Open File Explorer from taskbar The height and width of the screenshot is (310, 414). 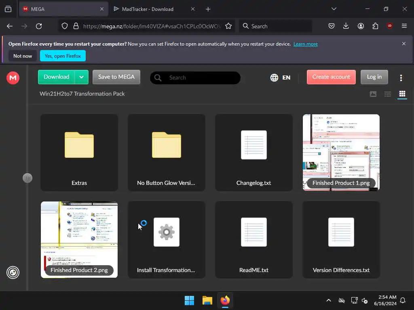coord(207,300)
